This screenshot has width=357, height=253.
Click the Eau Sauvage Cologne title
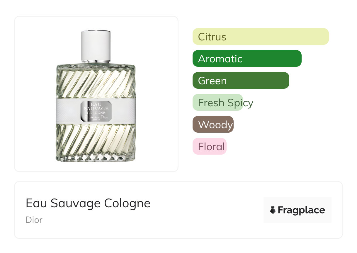click(x=88, y=203)
